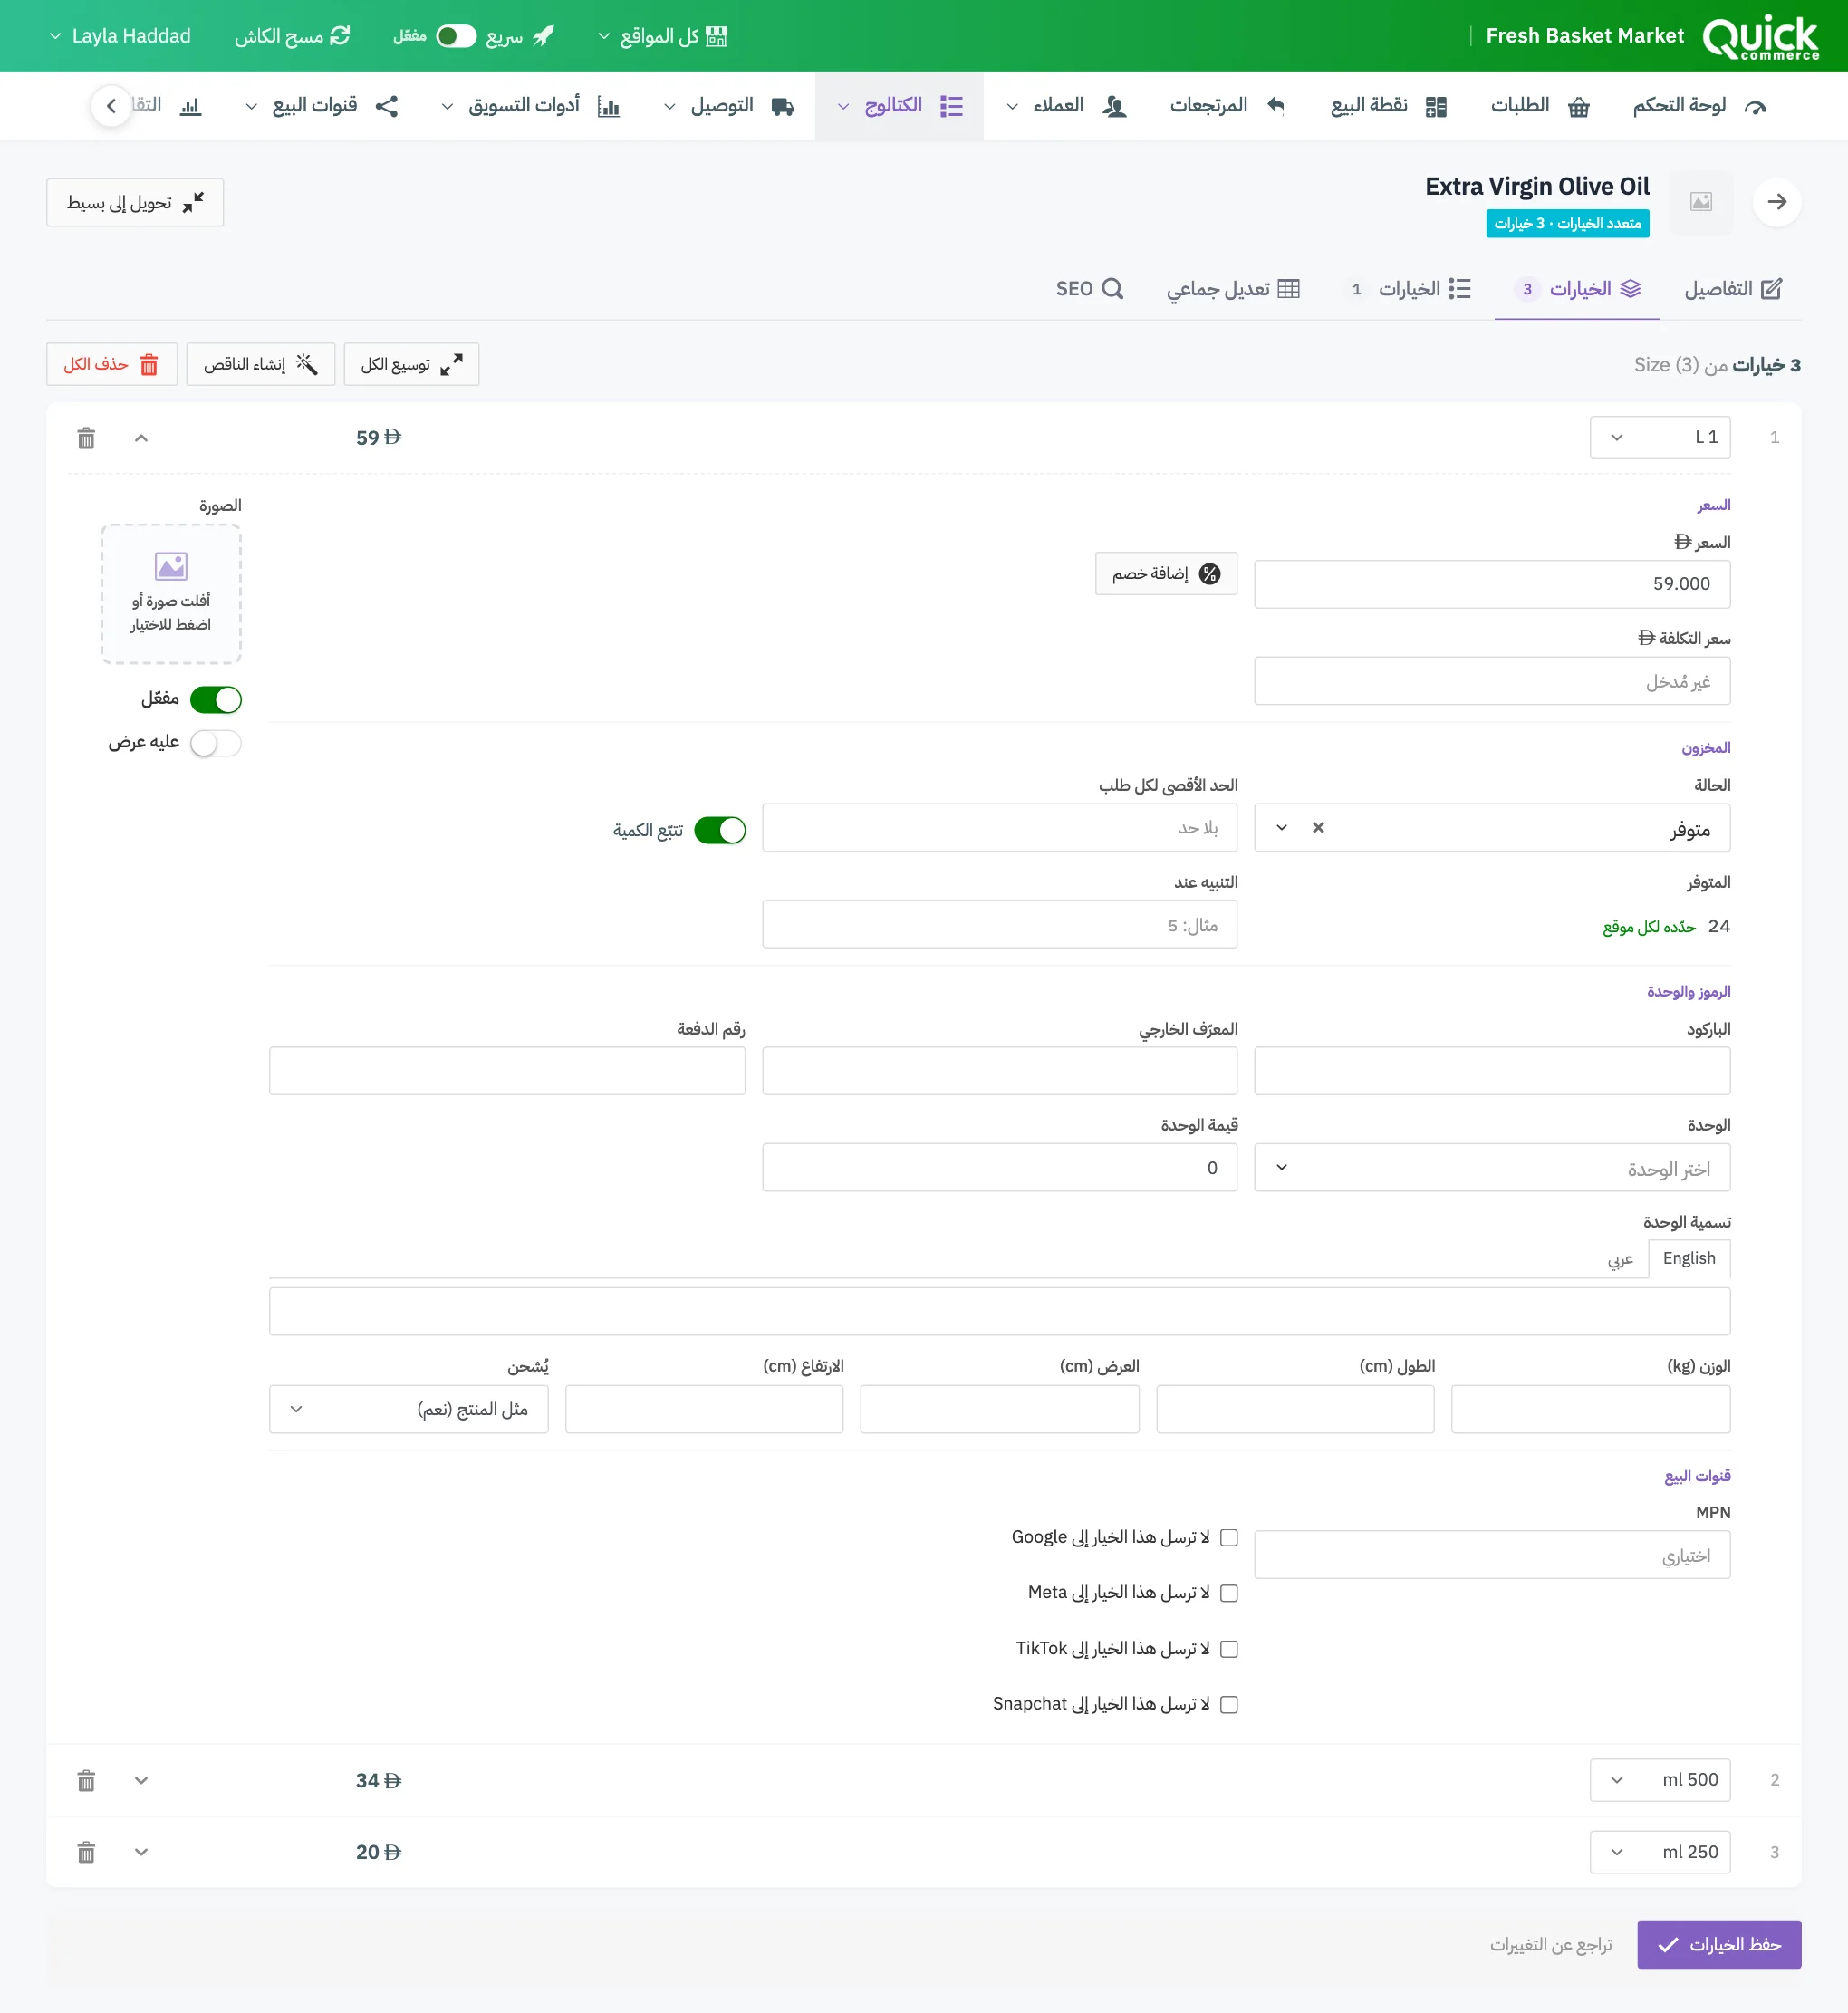This screenshot has width=1848, height=2013.
Task: Click the rocket quick mode icon
Action: point(543,36)
